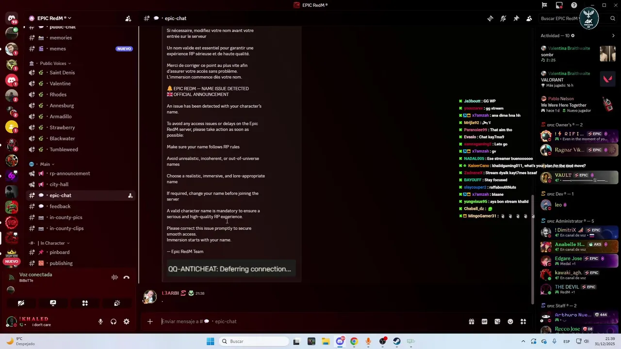Disconnect from voice with the hang-up icon
The width and height of the screenshot is (621, 349).
[127, 278]
